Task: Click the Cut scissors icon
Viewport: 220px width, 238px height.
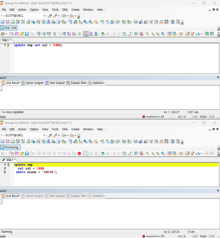Action: point(114,34)
